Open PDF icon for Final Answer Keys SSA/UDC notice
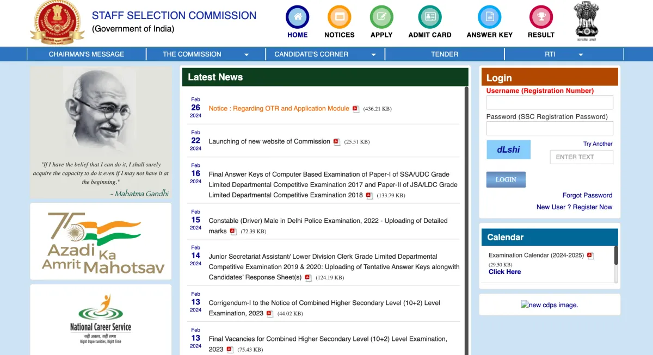The height and width of the screenshot is (355, 653). (x=369, y=196)
